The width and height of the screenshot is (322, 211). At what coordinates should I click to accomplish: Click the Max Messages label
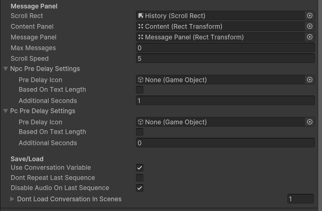coord(33,48)
